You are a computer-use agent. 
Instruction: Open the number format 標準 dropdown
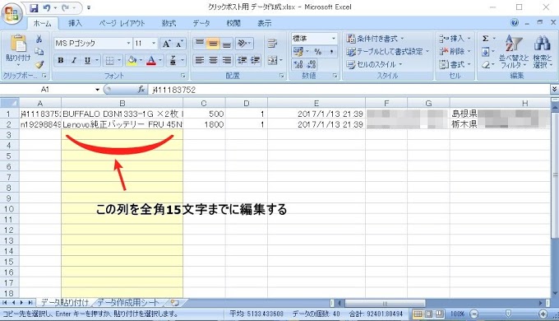tap(334, 39)
